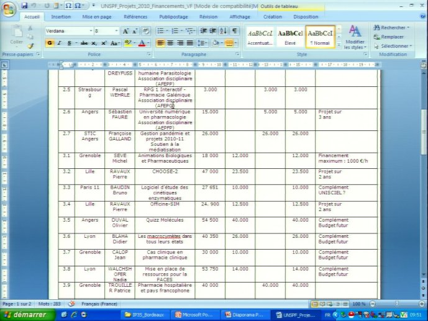Image resolution: width=428 pixels, height=321 pixels.
Task: Expand the numbered list dropdown
Action: pyautogui.click(x=181, y=31)
